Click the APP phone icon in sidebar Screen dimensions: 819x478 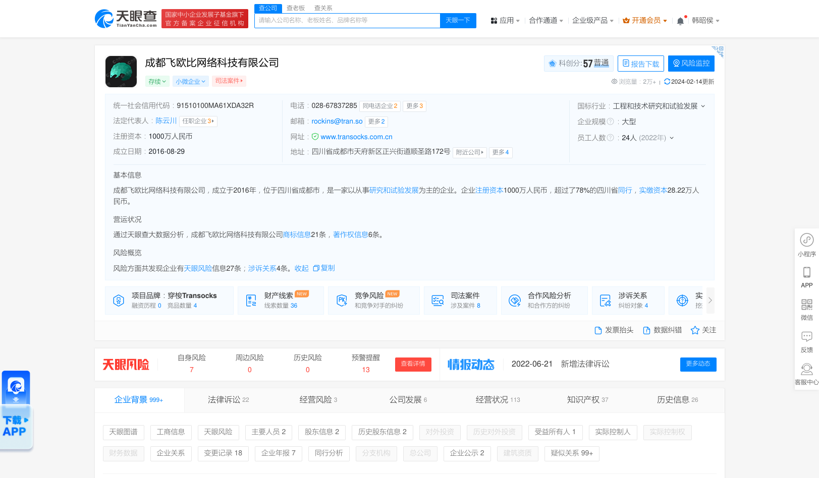(x=806, y=273)
